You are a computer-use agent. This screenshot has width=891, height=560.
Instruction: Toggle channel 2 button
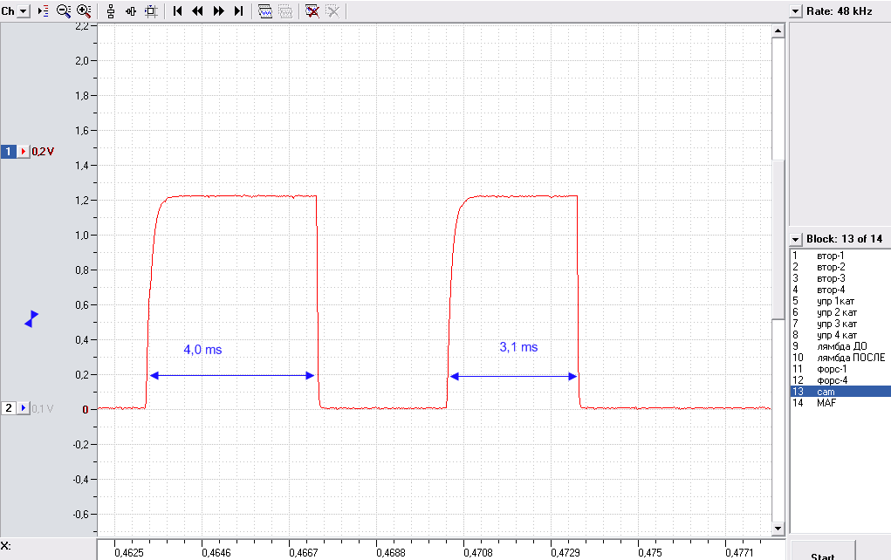point(9,408)
